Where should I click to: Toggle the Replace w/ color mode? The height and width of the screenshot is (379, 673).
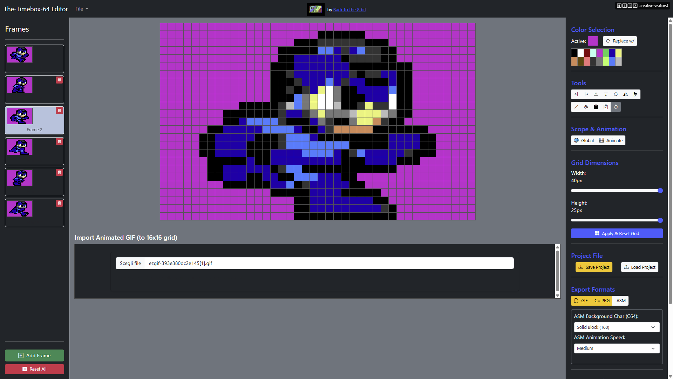620,41
